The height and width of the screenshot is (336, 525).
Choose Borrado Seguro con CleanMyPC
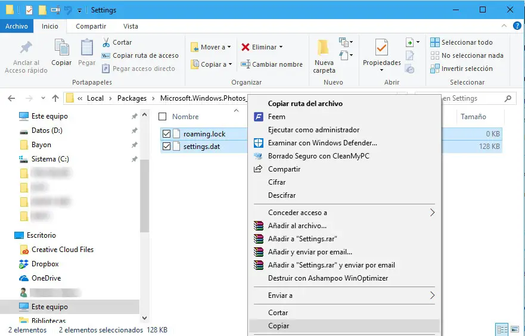pos(344,156)
